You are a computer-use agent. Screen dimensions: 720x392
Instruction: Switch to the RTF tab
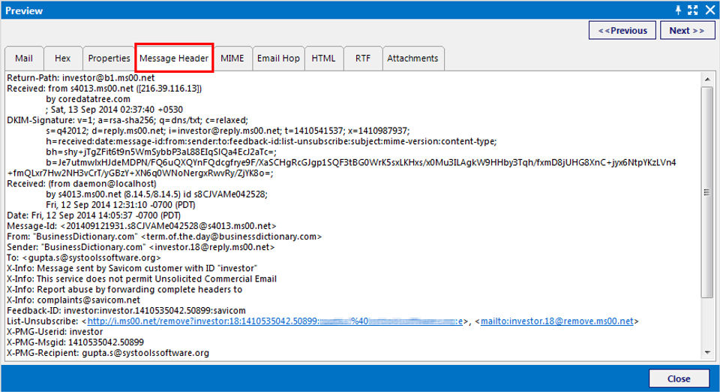tap(363, 59)
